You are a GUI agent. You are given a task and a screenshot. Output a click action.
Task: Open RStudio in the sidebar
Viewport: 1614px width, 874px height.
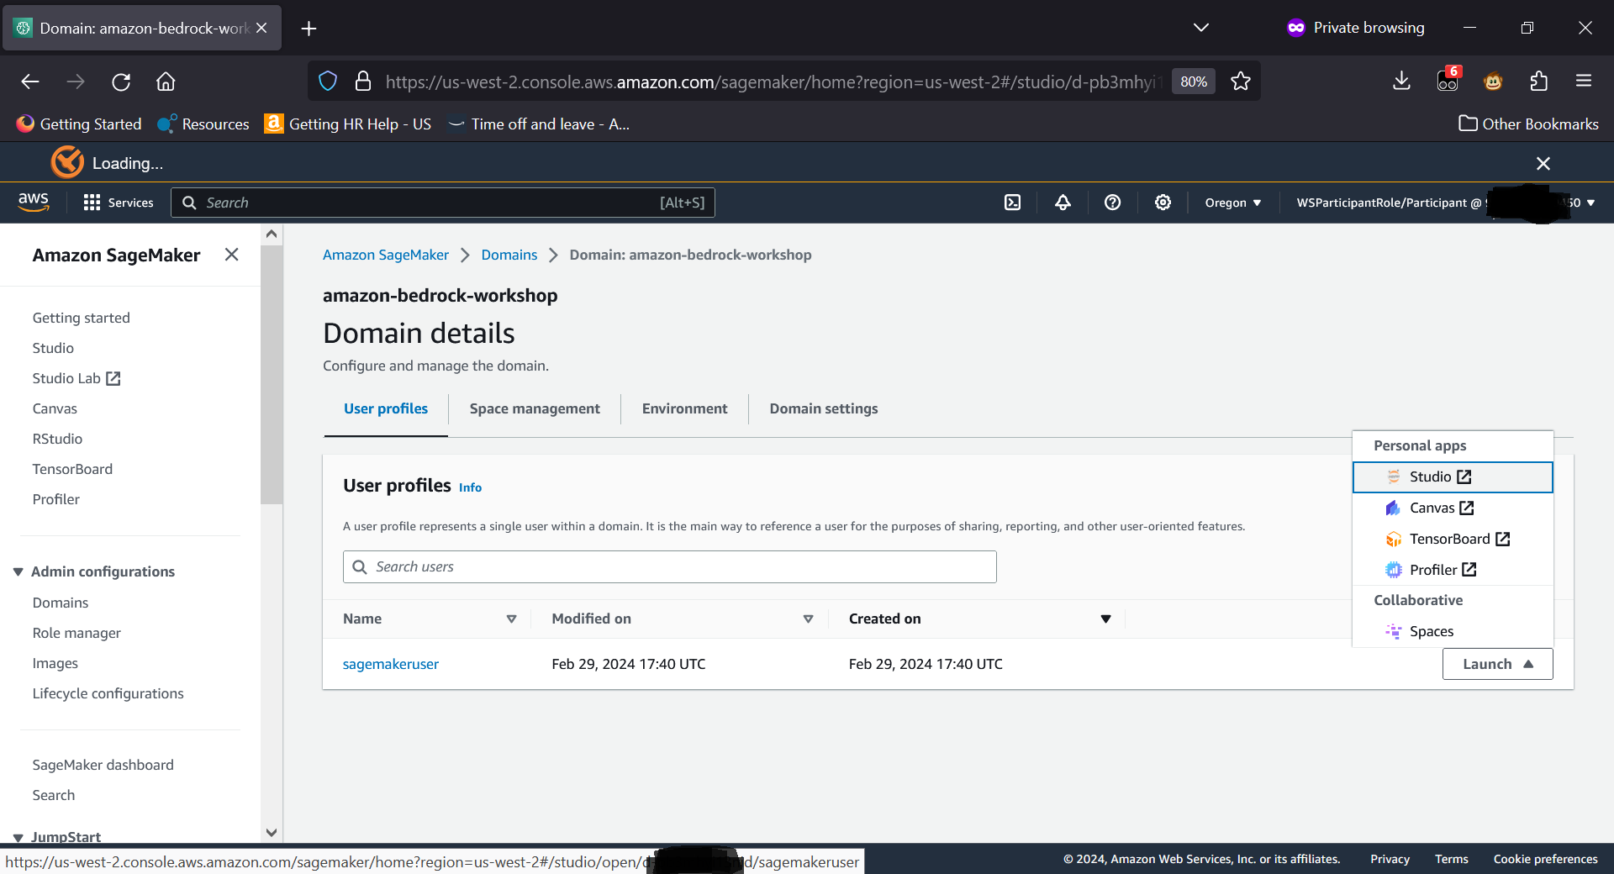tap(57, 439)
